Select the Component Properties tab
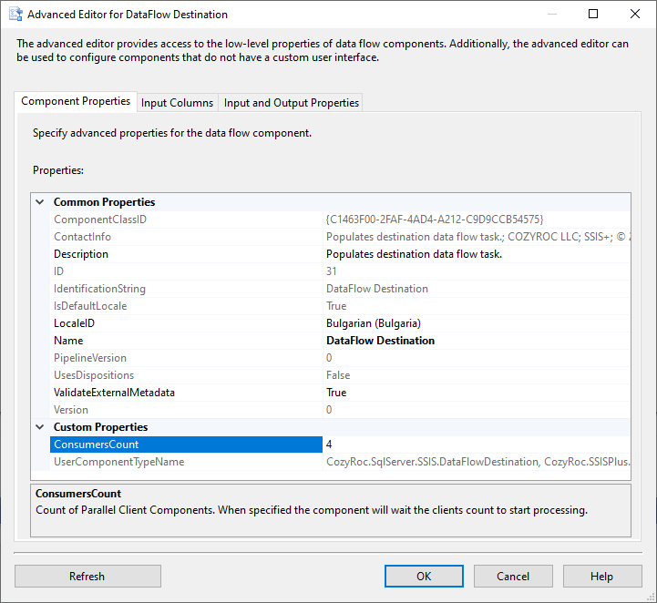The height and width of the screenshot is (603, 657). [76, 102]
